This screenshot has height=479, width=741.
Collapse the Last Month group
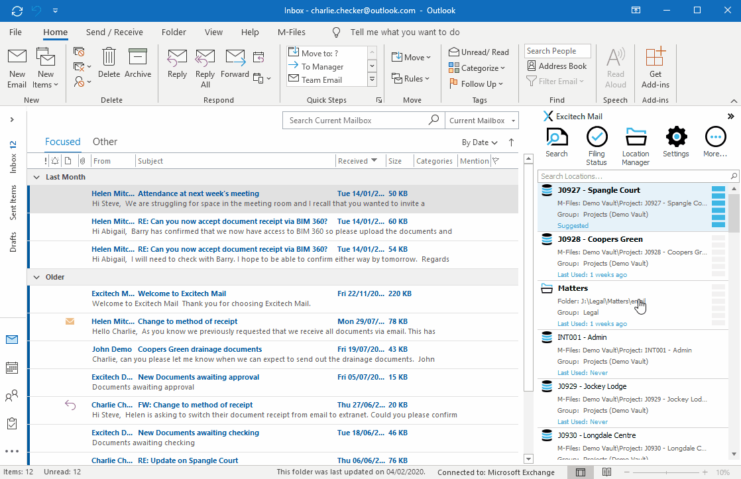(x=36, y=177)
